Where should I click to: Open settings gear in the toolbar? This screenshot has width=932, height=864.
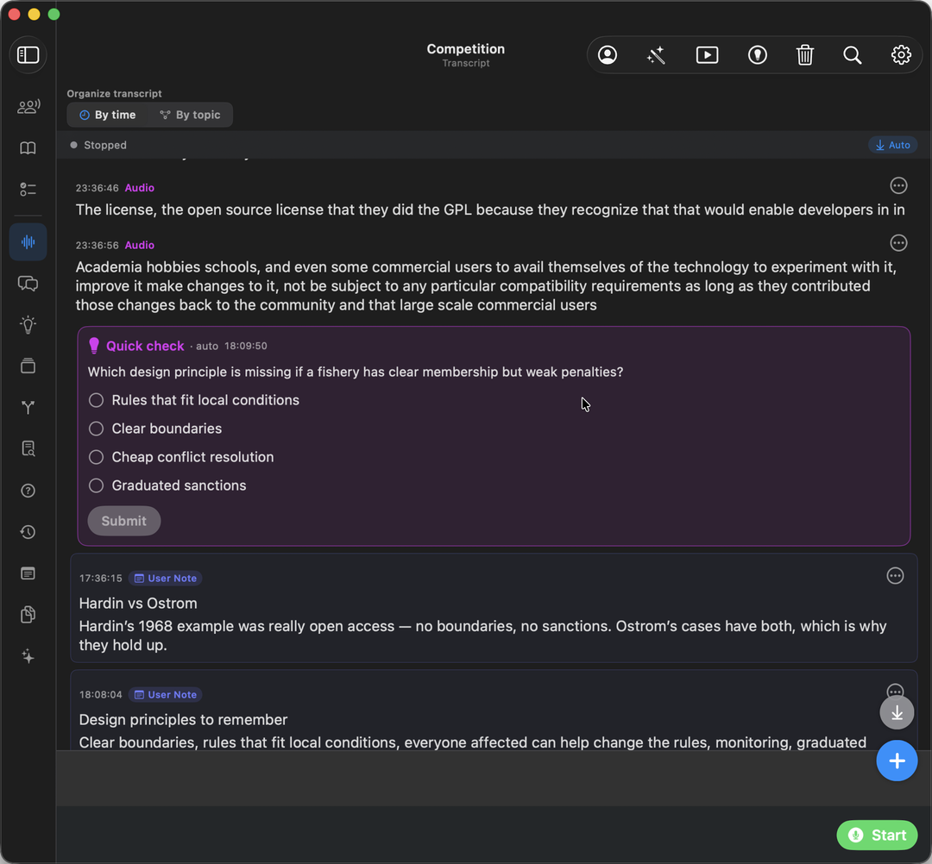(x=901, y=55)
